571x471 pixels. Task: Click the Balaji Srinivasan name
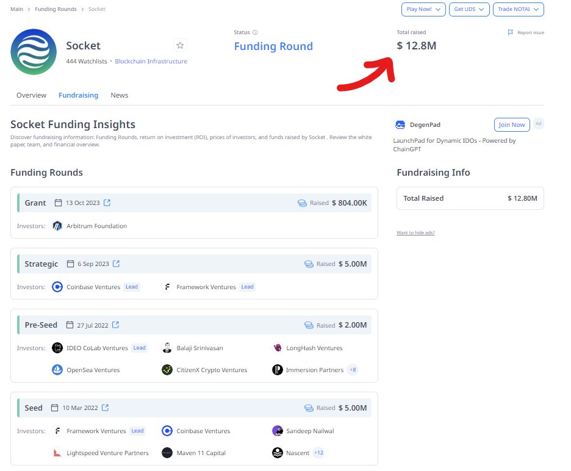point(199,348)
